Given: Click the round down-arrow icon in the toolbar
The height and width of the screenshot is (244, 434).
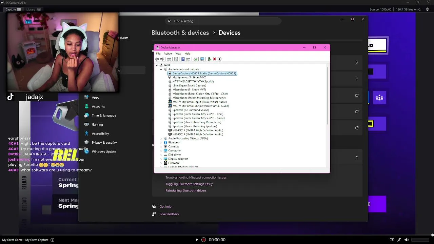Looking at the screenshot, I should [x=220, y=59].
